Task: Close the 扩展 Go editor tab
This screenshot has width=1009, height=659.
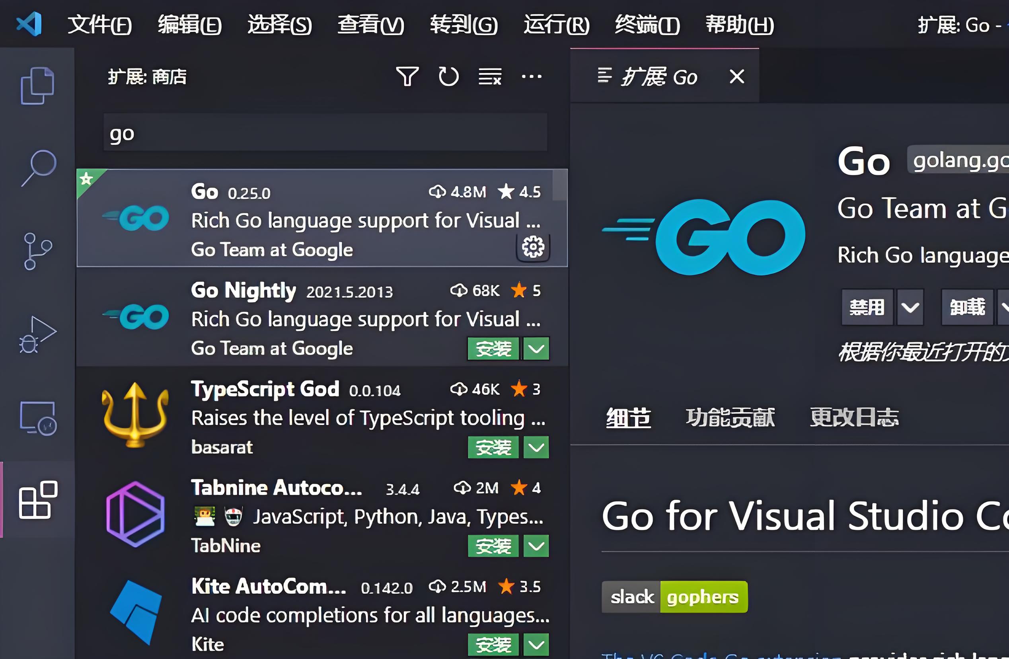Action: (737, 76)
